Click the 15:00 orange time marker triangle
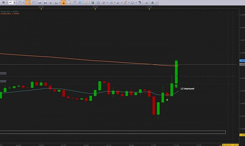Screen dimensions: 245x146 tap(41, 9)
